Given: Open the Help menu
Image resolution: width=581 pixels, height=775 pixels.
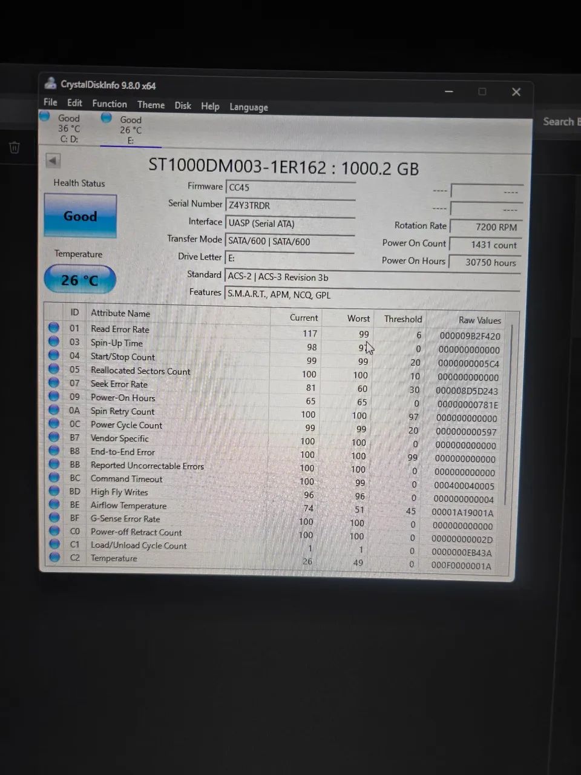Looking at the screenshot, I should [x=210, y=106].
